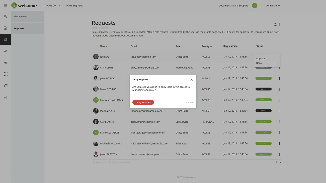The height and width of the screenshot is (183, 326).
Task: Click the users icon in sidebar
Action: (x=6, y=39)
